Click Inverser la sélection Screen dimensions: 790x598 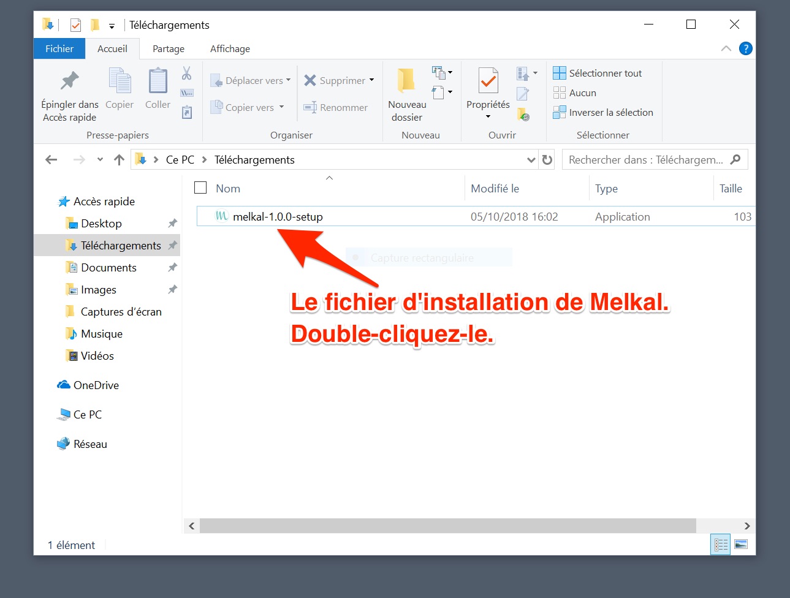(x=603, y=112)
